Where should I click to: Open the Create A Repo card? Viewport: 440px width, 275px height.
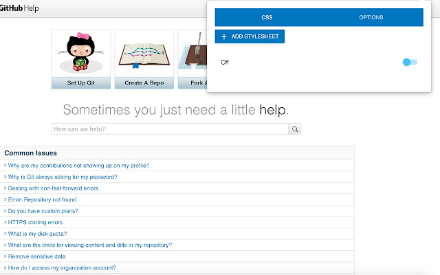pos(144,59)
